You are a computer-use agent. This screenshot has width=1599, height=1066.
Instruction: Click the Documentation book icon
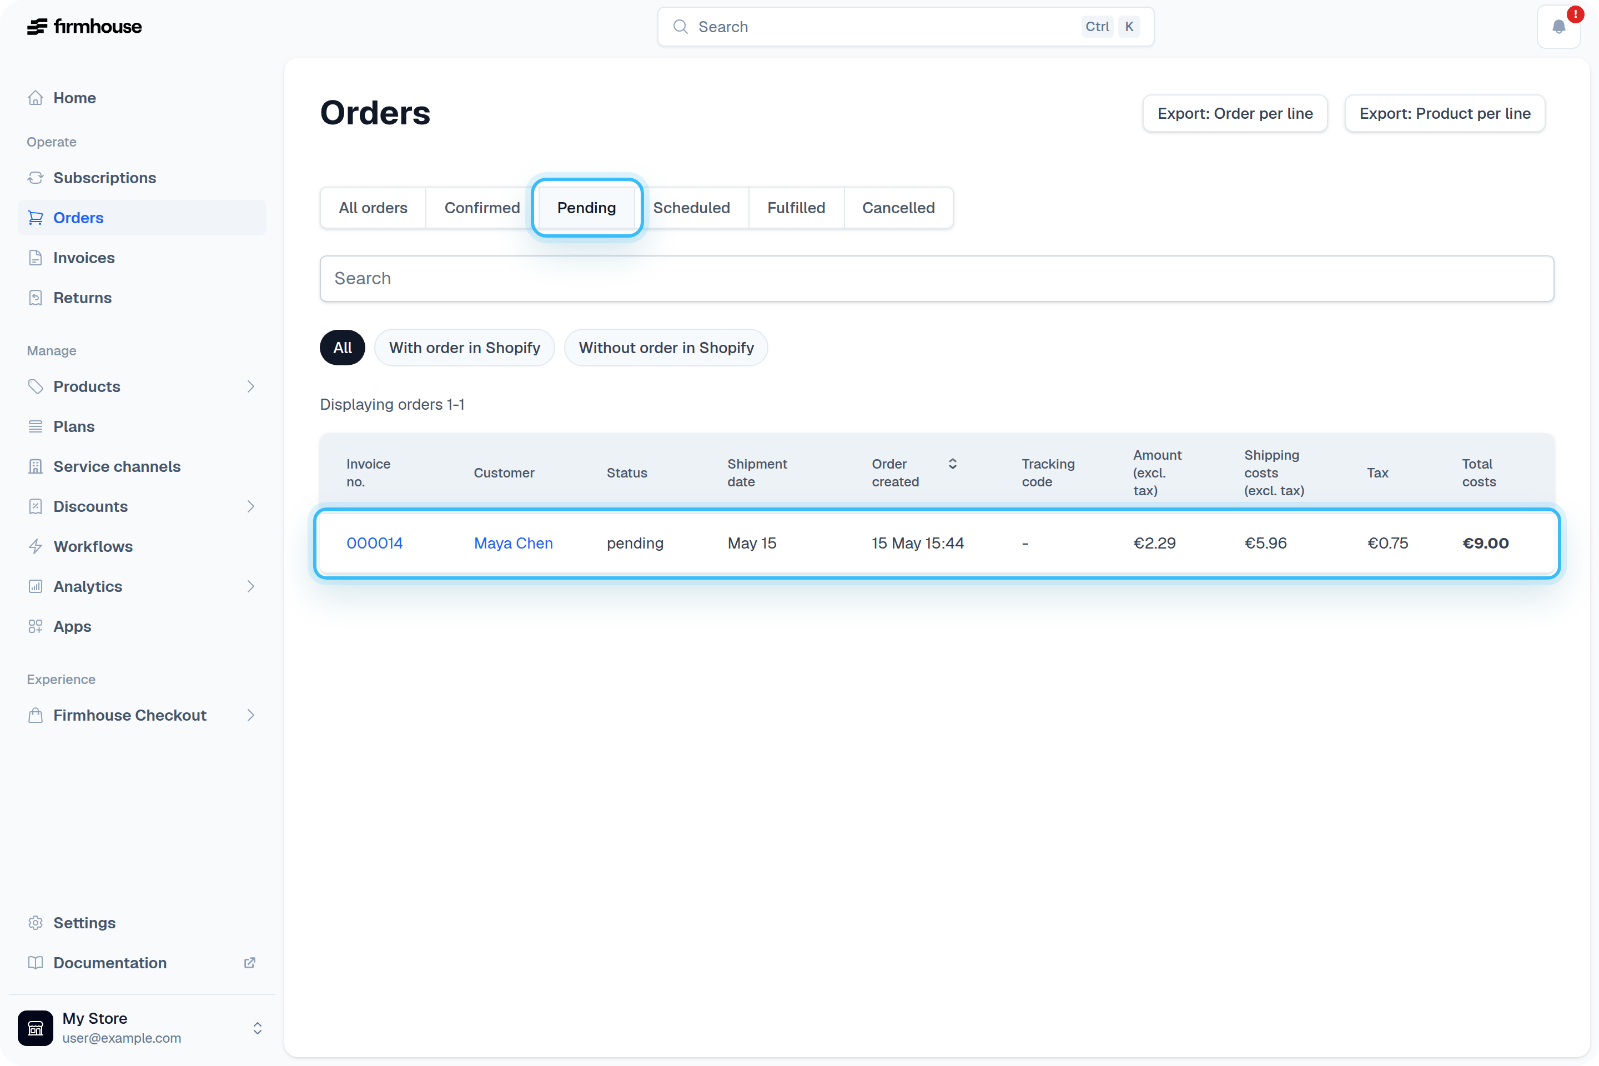(x=36, y=963)
